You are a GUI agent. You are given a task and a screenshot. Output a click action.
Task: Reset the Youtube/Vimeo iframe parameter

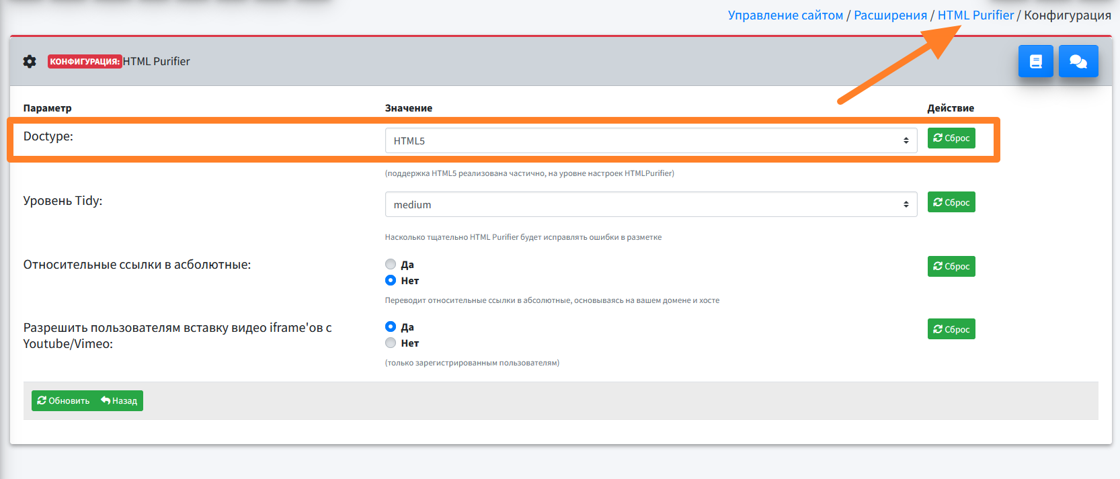pyautogui.click(x=951, y=329)
